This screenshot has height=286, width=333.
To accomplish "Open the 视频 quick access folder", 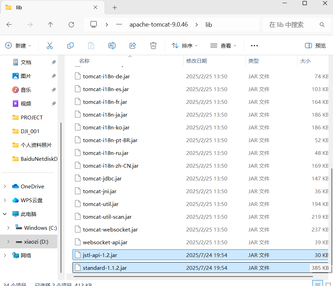I will [x=26, y=103].
